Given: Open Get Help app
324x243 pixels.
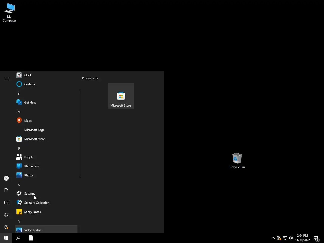Looking at the screenshot, I should (x=46, y=103).
